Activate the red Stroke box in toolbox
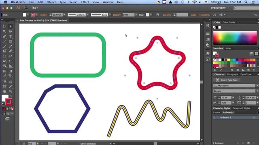The height and width of the screenshot is (145, 259). point(9,102)
